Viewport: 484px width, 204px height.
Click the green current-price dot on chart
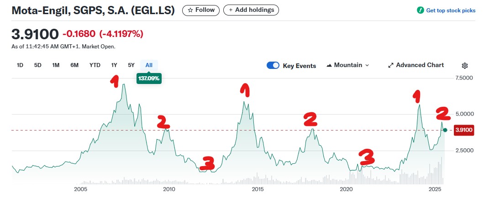(x=445, y=130)
